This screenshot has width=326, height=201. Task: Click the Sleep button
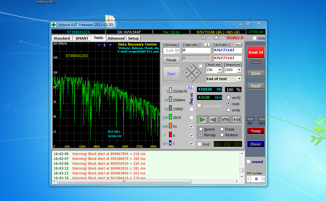(x=256, y=74)
